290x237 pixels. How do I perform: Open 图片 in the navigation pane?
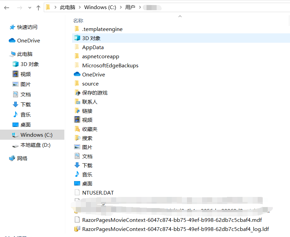click(26, 84)
